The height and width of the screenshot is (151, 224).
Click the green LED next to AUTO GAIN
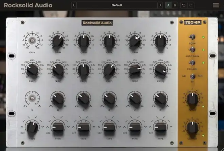click(x=203, y=50)
